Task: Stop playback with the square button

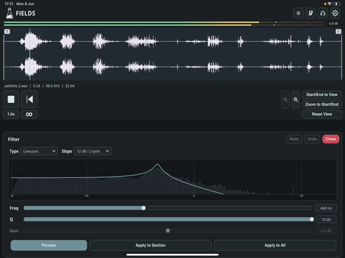Action: point(11,99)
